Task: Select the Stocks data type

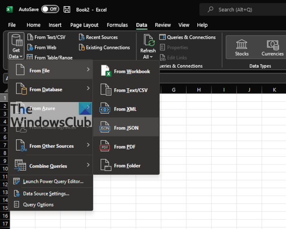Action: pyautogui.click(x=241, y=47)
